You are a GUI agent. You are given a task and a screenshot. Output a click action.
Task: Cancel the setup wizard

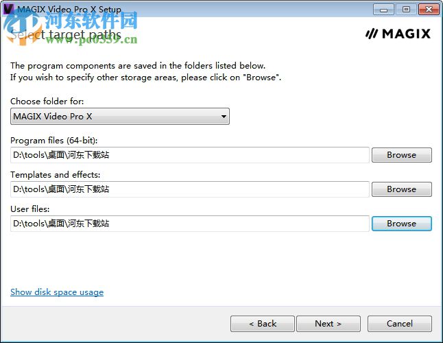(400, 324)
